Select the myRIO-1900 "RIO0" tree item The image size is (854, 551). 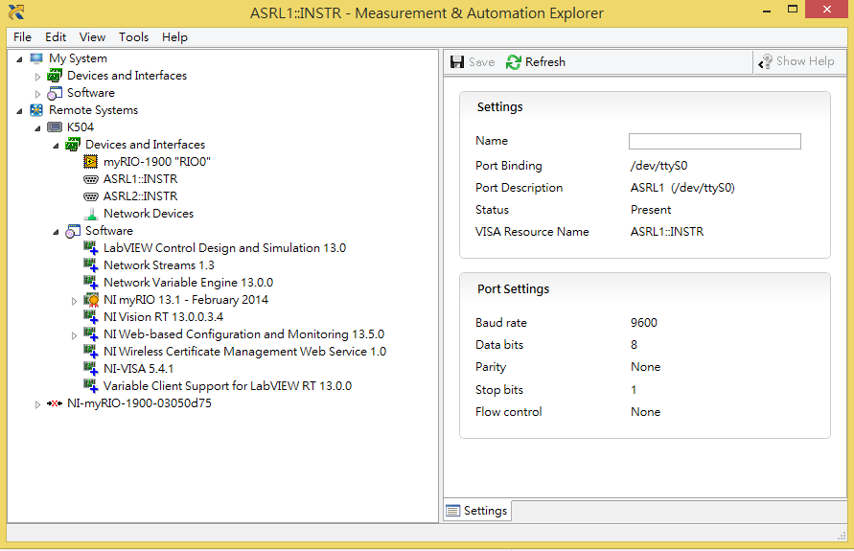(157, 162)
